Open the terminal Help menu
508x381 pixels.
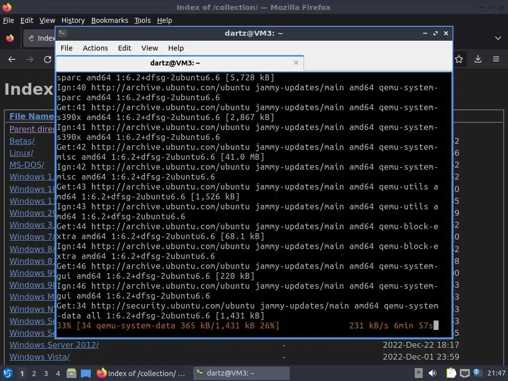pyautogui.click(x=176, y=48)
